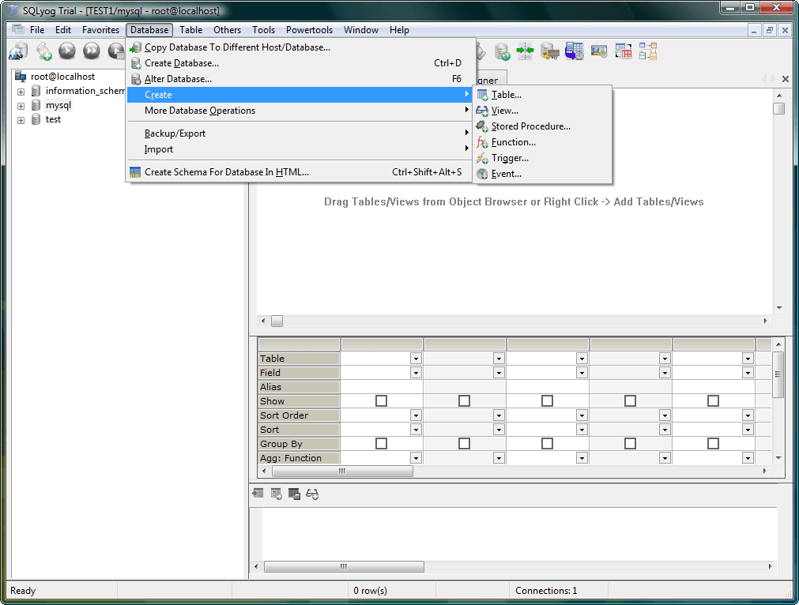Open More Database Operations submenu
The width and height of the screenshot is (799, 605).
300,111
